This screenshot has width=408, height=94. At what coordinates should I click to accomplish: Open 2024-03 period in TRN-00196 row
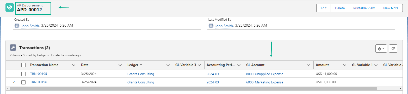pyautogui.click(x=213, y=82)
